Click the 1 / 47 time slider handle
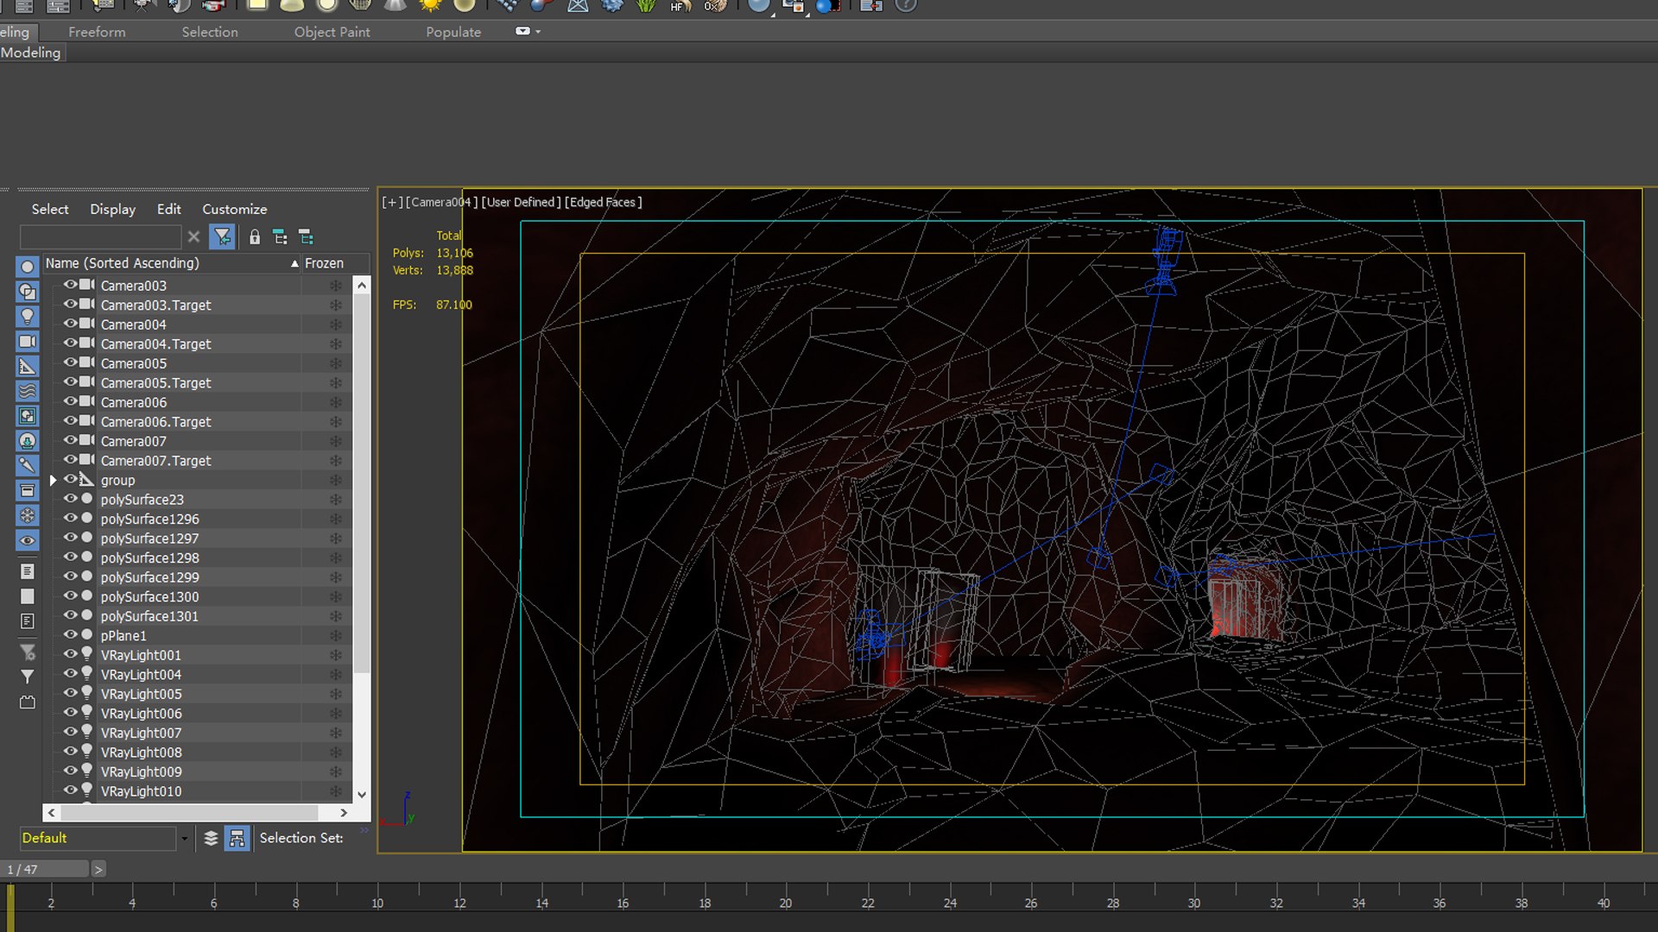This screenshot has height=932, width=1658. coord(45,869)
